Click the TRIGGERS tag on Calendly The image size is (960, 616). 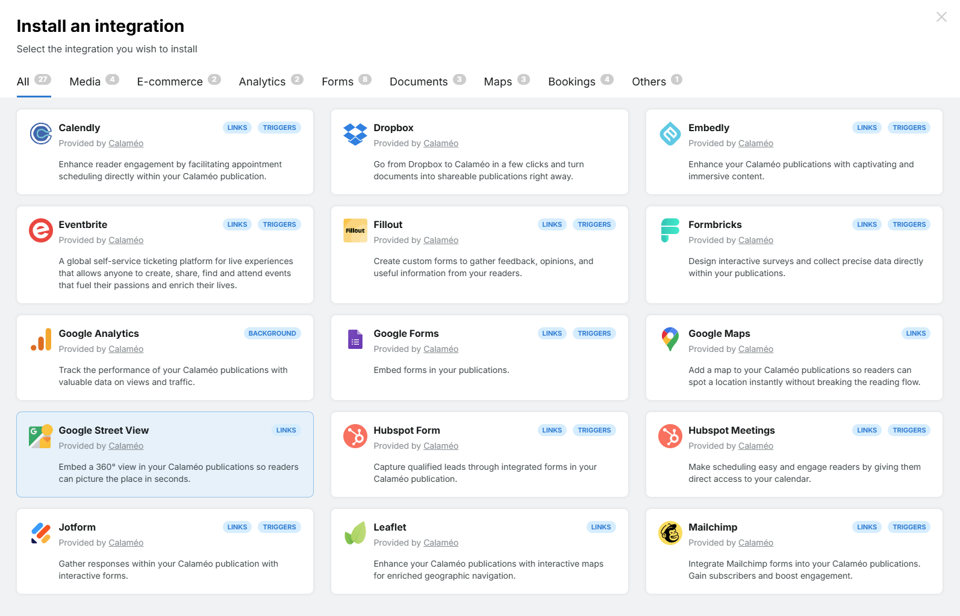tap(279, 128)
